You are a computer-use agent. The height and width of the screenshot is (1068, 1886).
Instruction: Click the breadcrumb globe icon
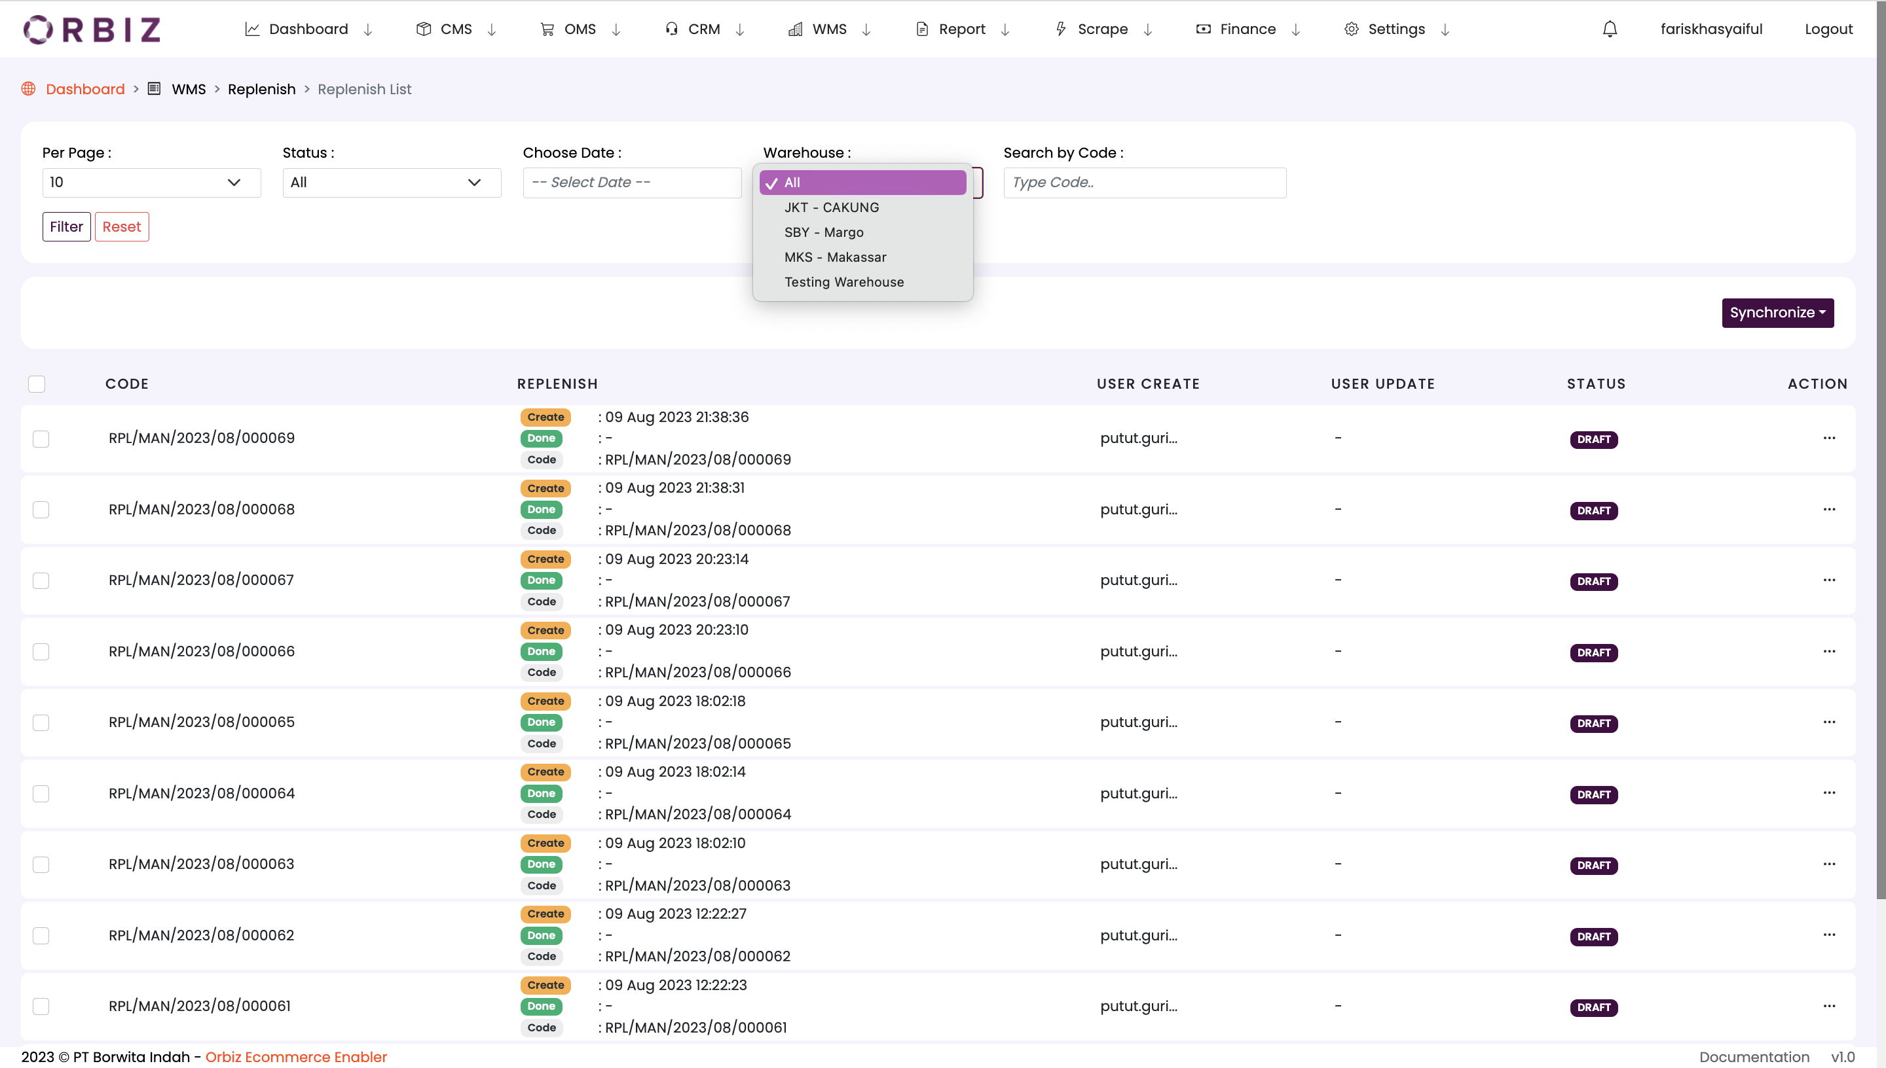(x=29, y=89)
